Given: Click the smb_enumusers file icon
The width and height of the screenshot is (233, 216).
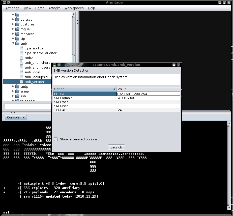Looking at the screenshot, I should pyautogui.click(x=21, y=67).
